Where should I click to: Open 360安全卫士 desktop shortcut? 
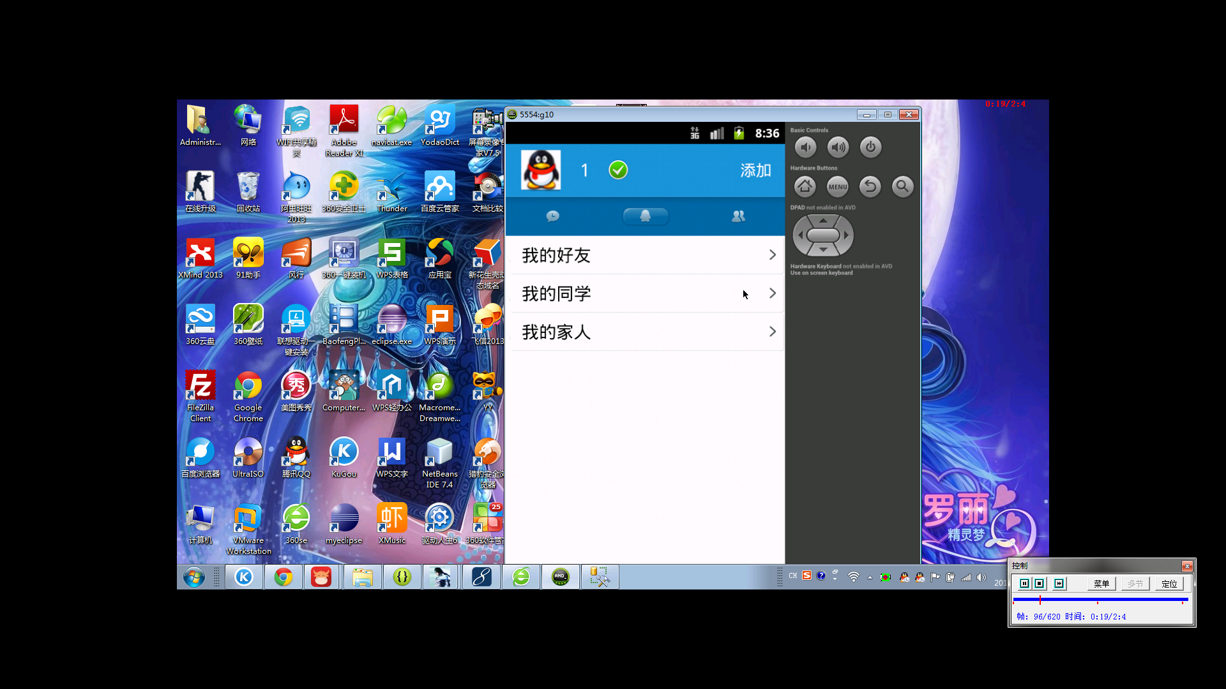[344, 192]
